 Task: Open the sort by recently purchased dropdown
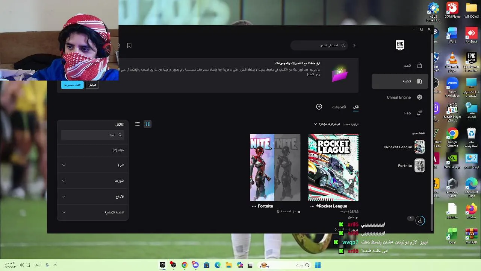pyautogui.click(x=328, y=124)
